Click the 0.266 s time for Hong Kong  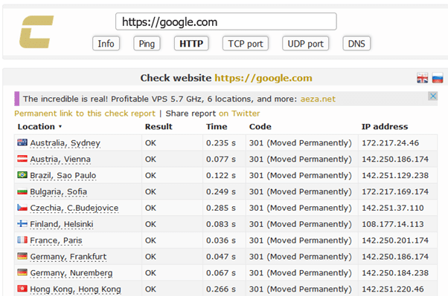click(221, 289)
